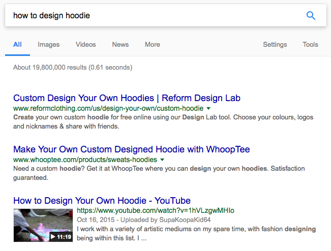Screen dimensions: 331x251
Task: Expand the arrow beside the reformclothing.com URL
Action: click(208, 109)
